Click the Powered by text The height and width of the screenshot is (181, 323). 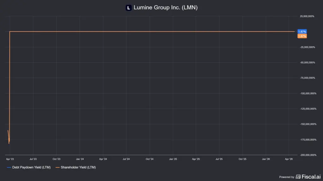(286, 177)
